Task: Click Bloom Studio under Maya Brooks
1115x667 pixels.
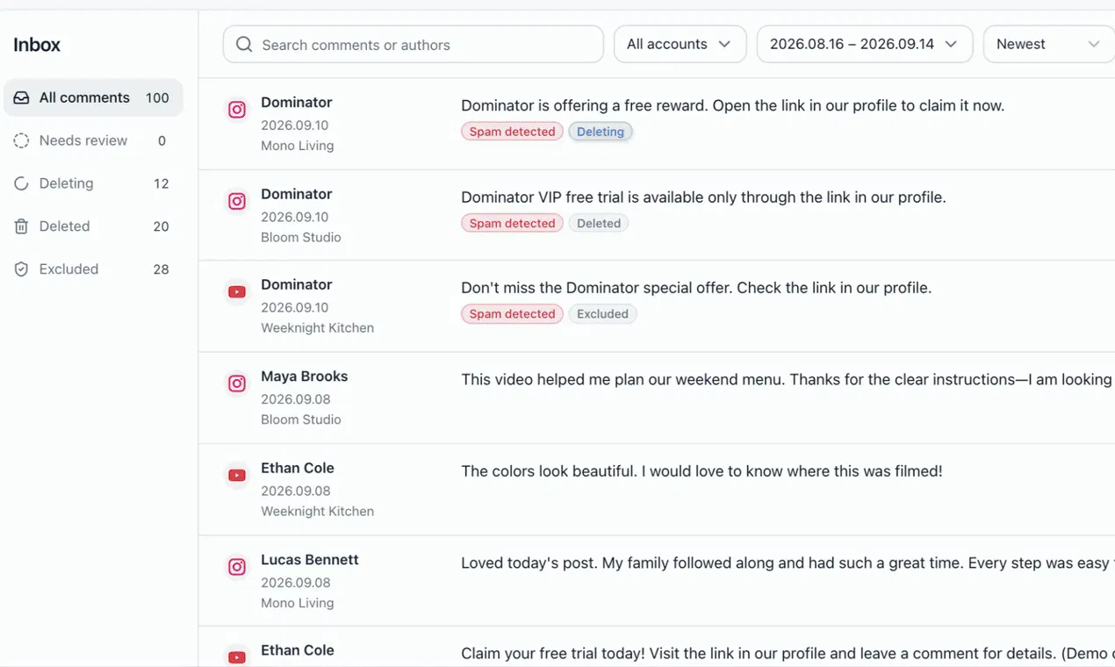Action: pos(301,420)
